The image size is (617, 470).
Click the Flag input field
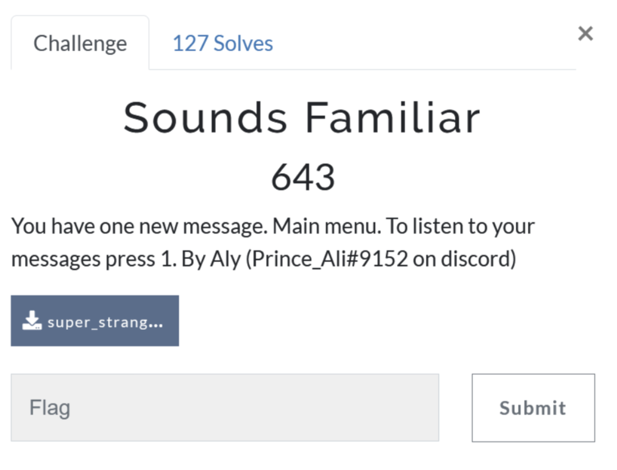225,407
